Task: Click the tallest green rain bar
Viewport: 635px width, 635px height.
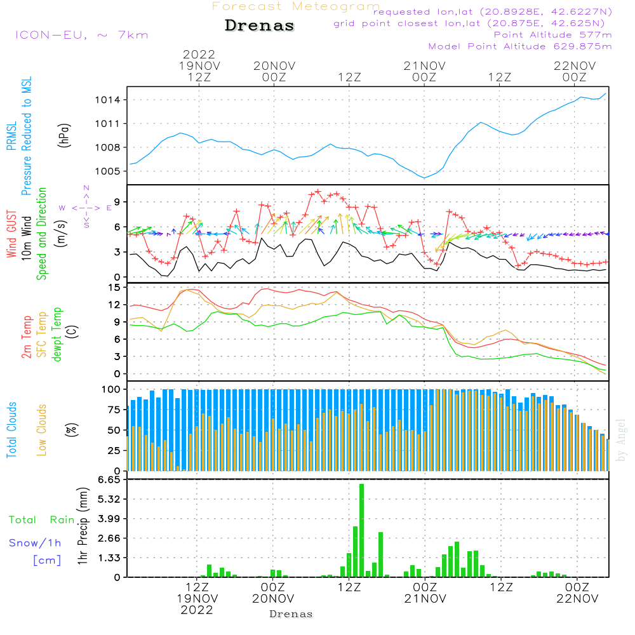Action: coord(361,530)
